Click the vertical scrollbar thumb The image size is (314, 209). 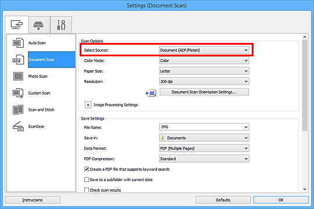click(305, 85)
